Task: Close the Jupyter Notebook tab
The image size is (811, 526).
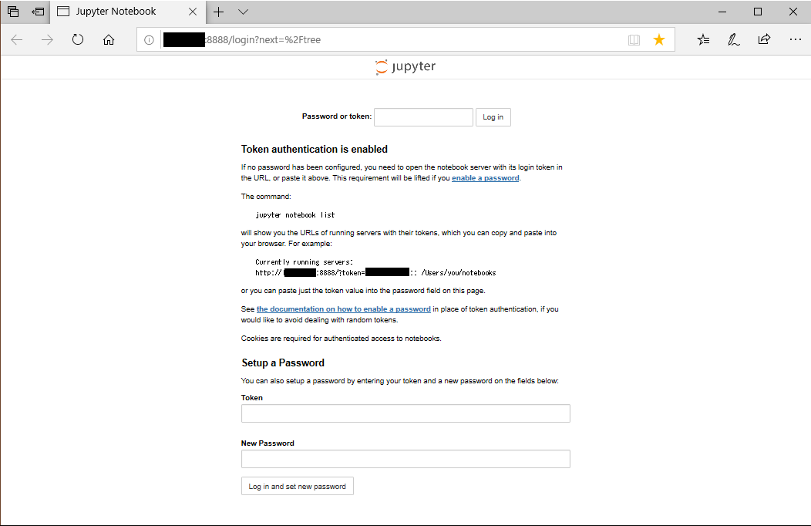Action: pyautogui.click(x=193, y=12)
